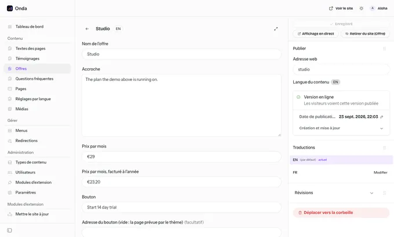
Task: Go back with the left arrow icon
Action: pyautogui.click(x=87, y=29)
